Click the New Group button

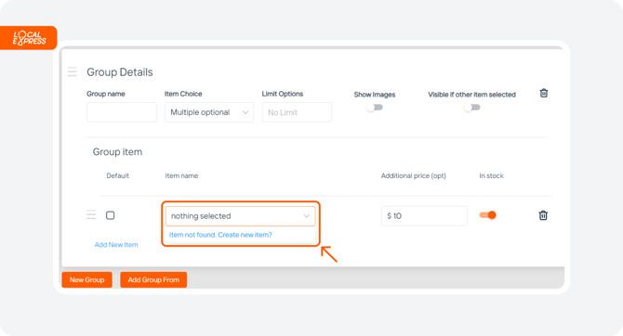click(x=86, y=279)
